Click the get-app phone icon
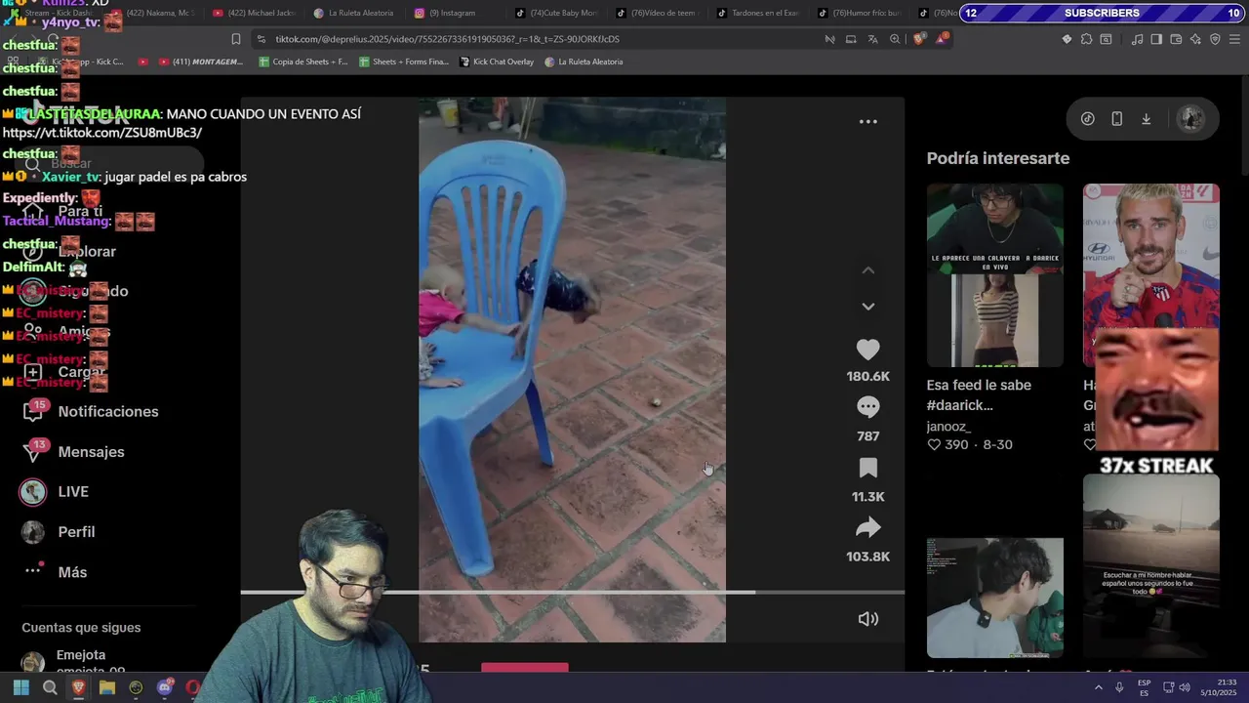1249x703 pixels. pos(1116,118)
